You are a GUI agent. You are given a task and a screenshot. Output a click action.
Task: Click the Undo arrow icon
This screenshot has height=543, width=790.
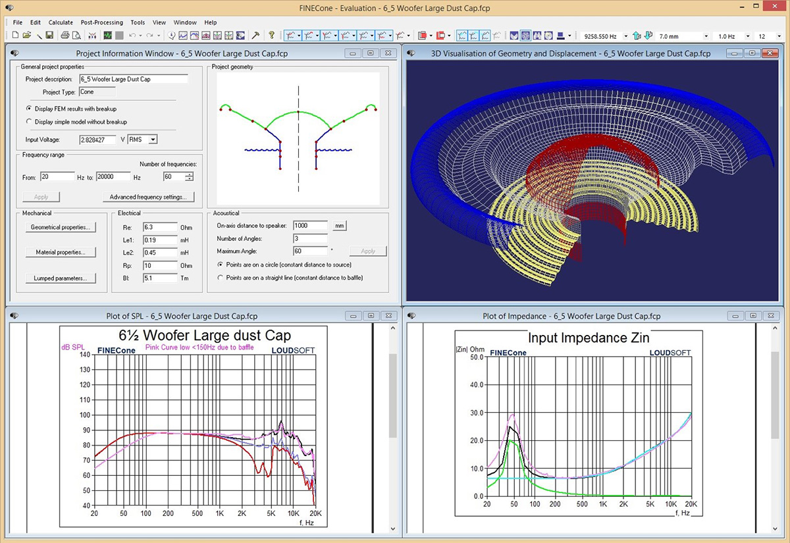point(132,35)
